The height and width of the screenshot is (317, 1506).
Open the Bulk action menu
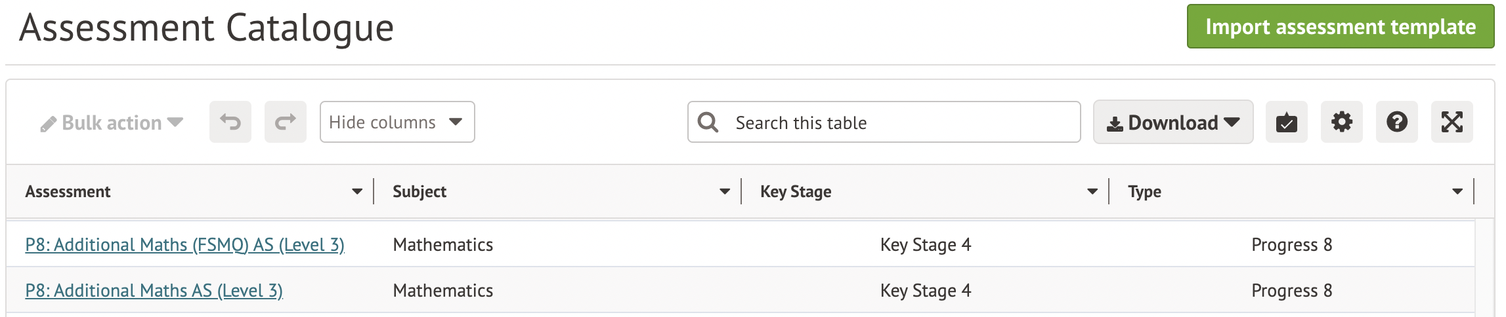pos(112,123)
